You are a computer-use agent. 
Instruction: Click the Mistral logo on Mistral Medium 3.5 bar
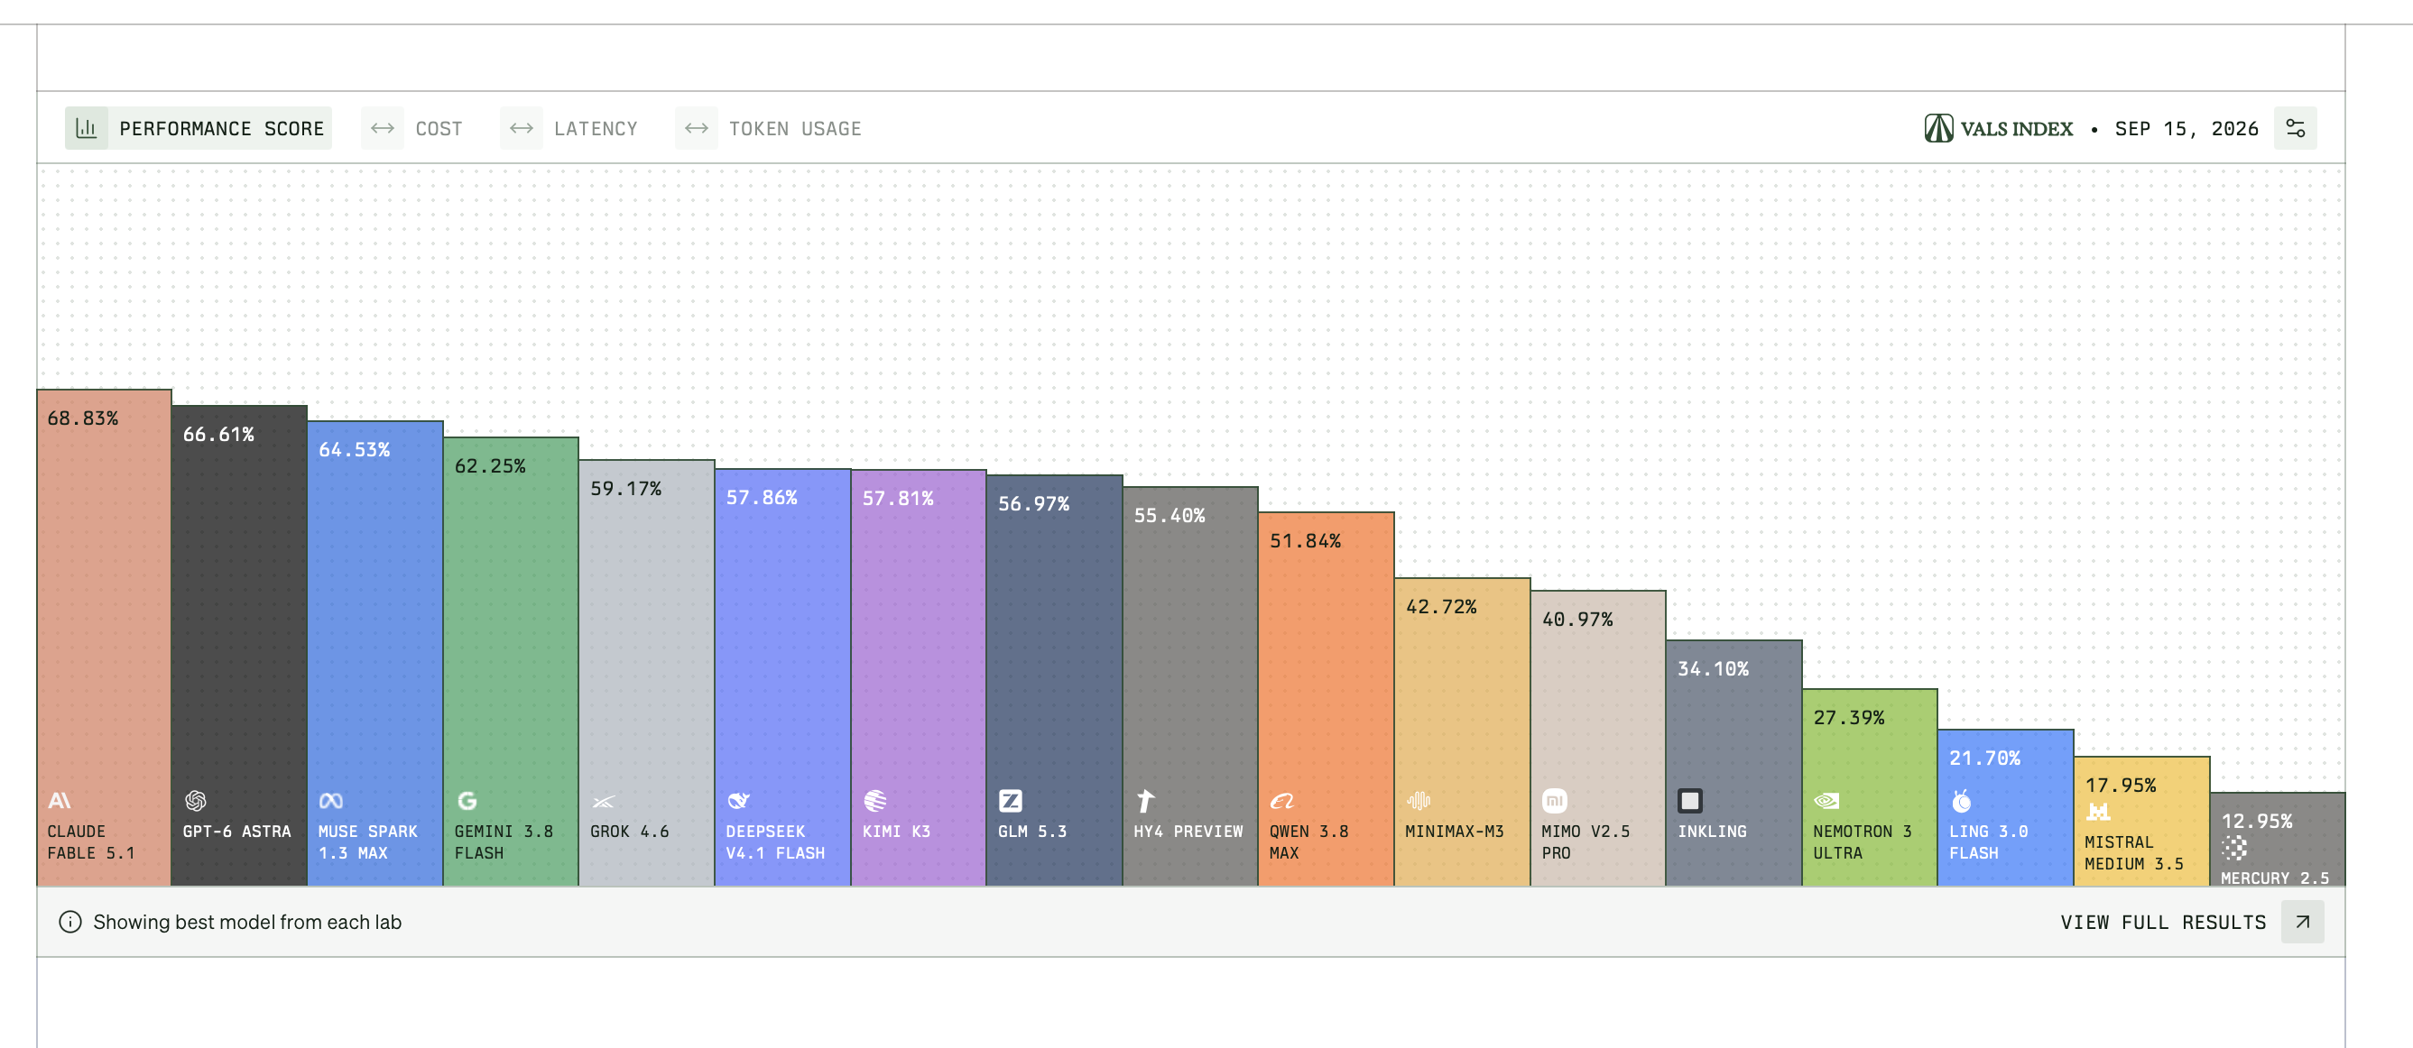point(2097,811)
